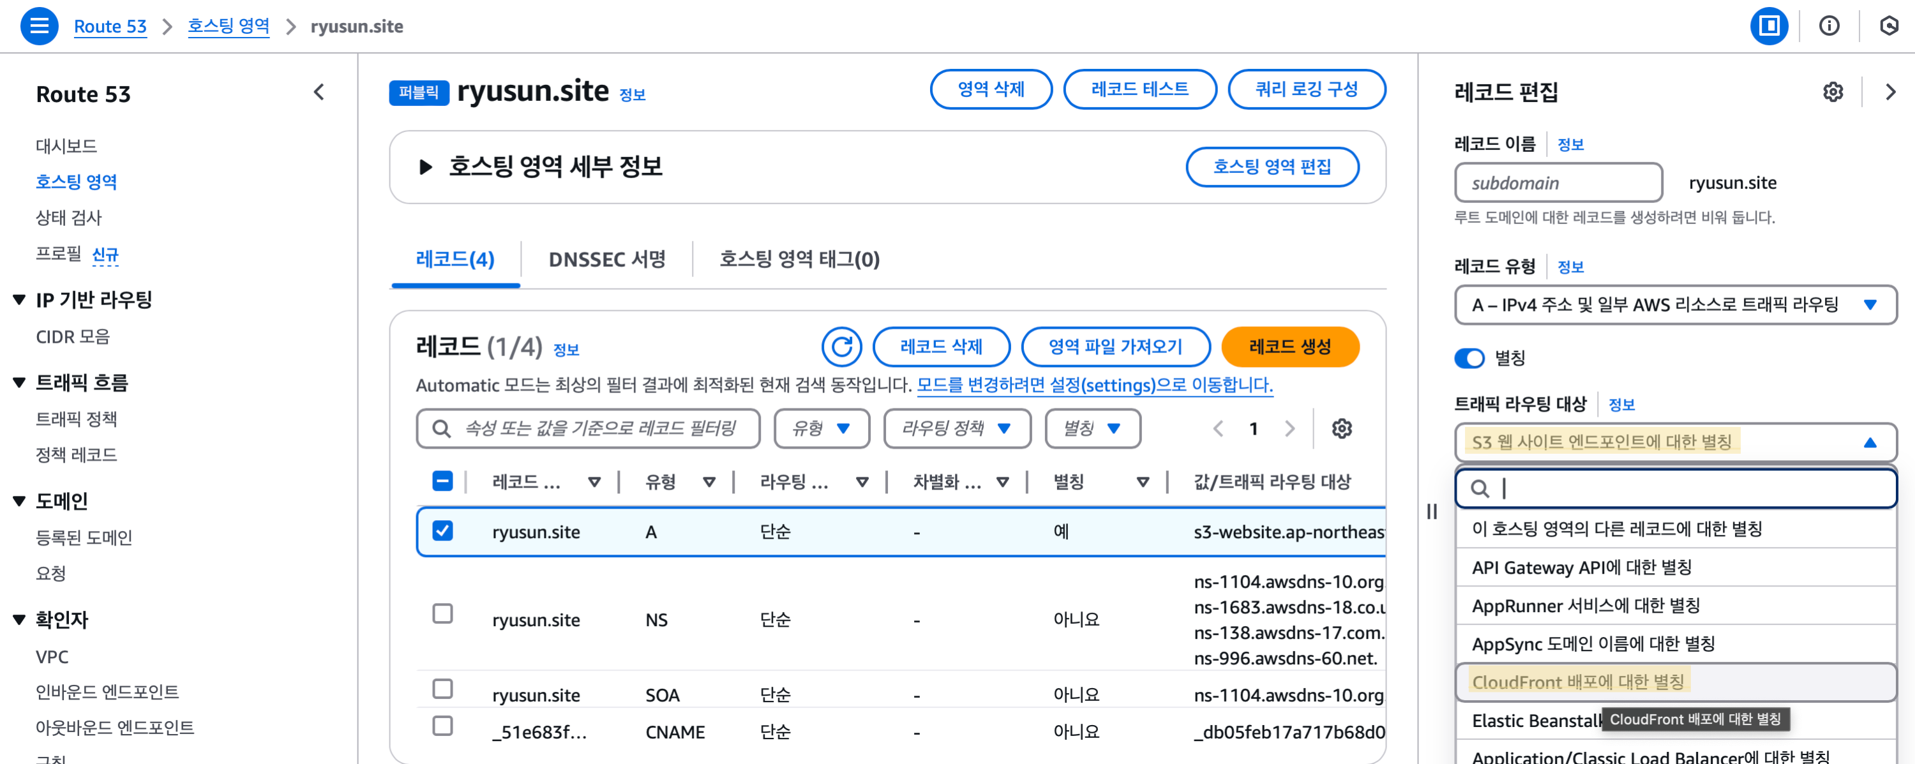The width and height of the screenshot is (1915, 764).
Task: Click the 레코드 테스트 button
Action: (1139, 89)
